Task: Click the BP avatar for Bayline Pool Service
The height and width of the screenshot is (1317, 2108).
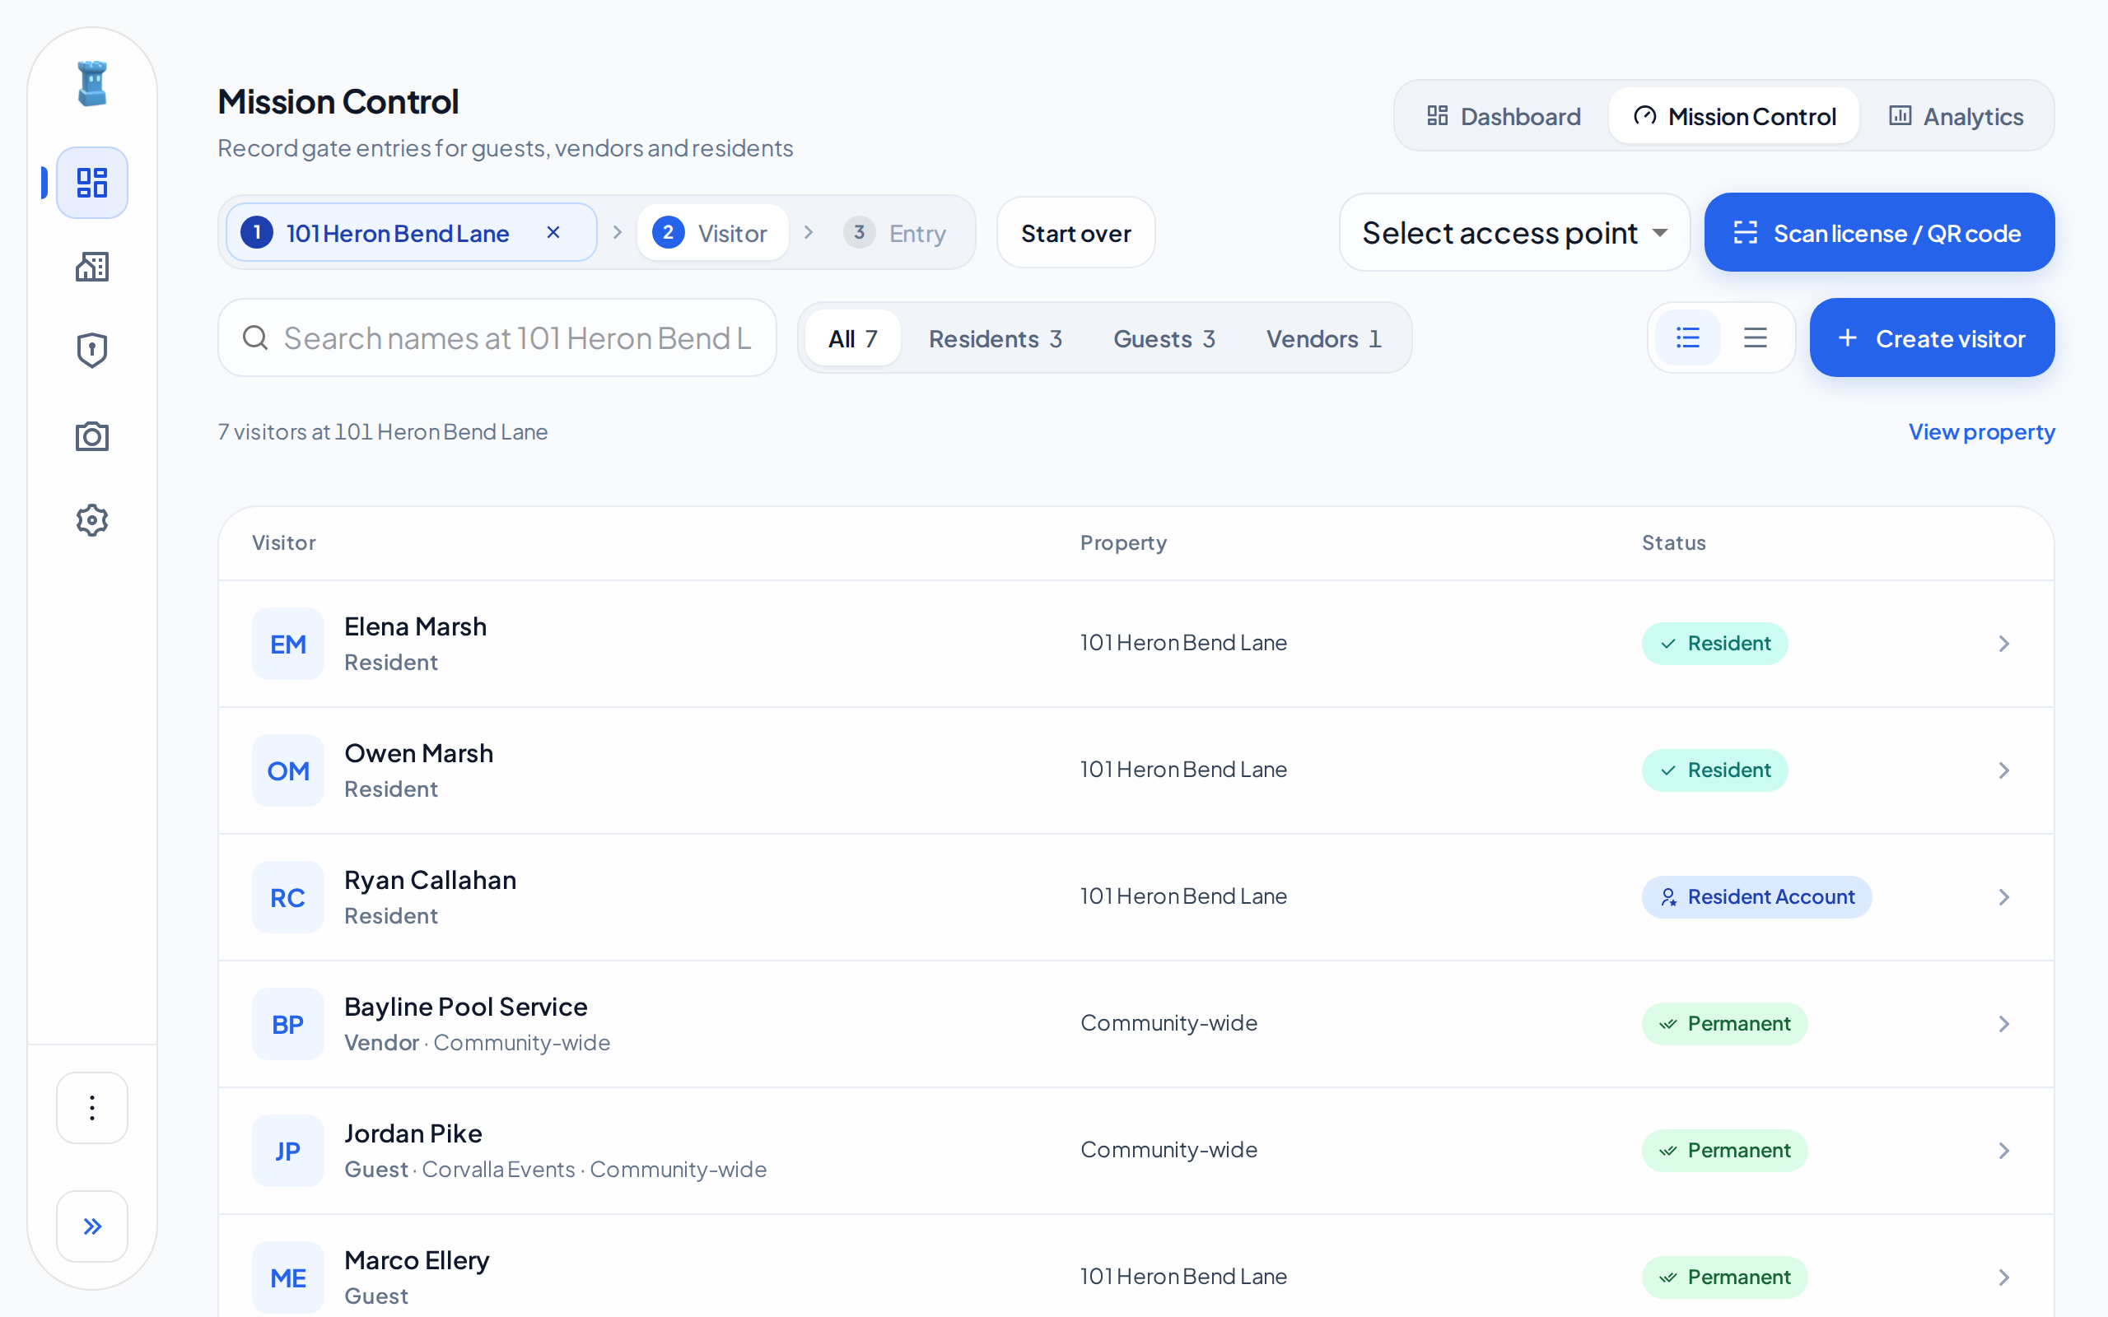Action: click(x=288, y=1024)
